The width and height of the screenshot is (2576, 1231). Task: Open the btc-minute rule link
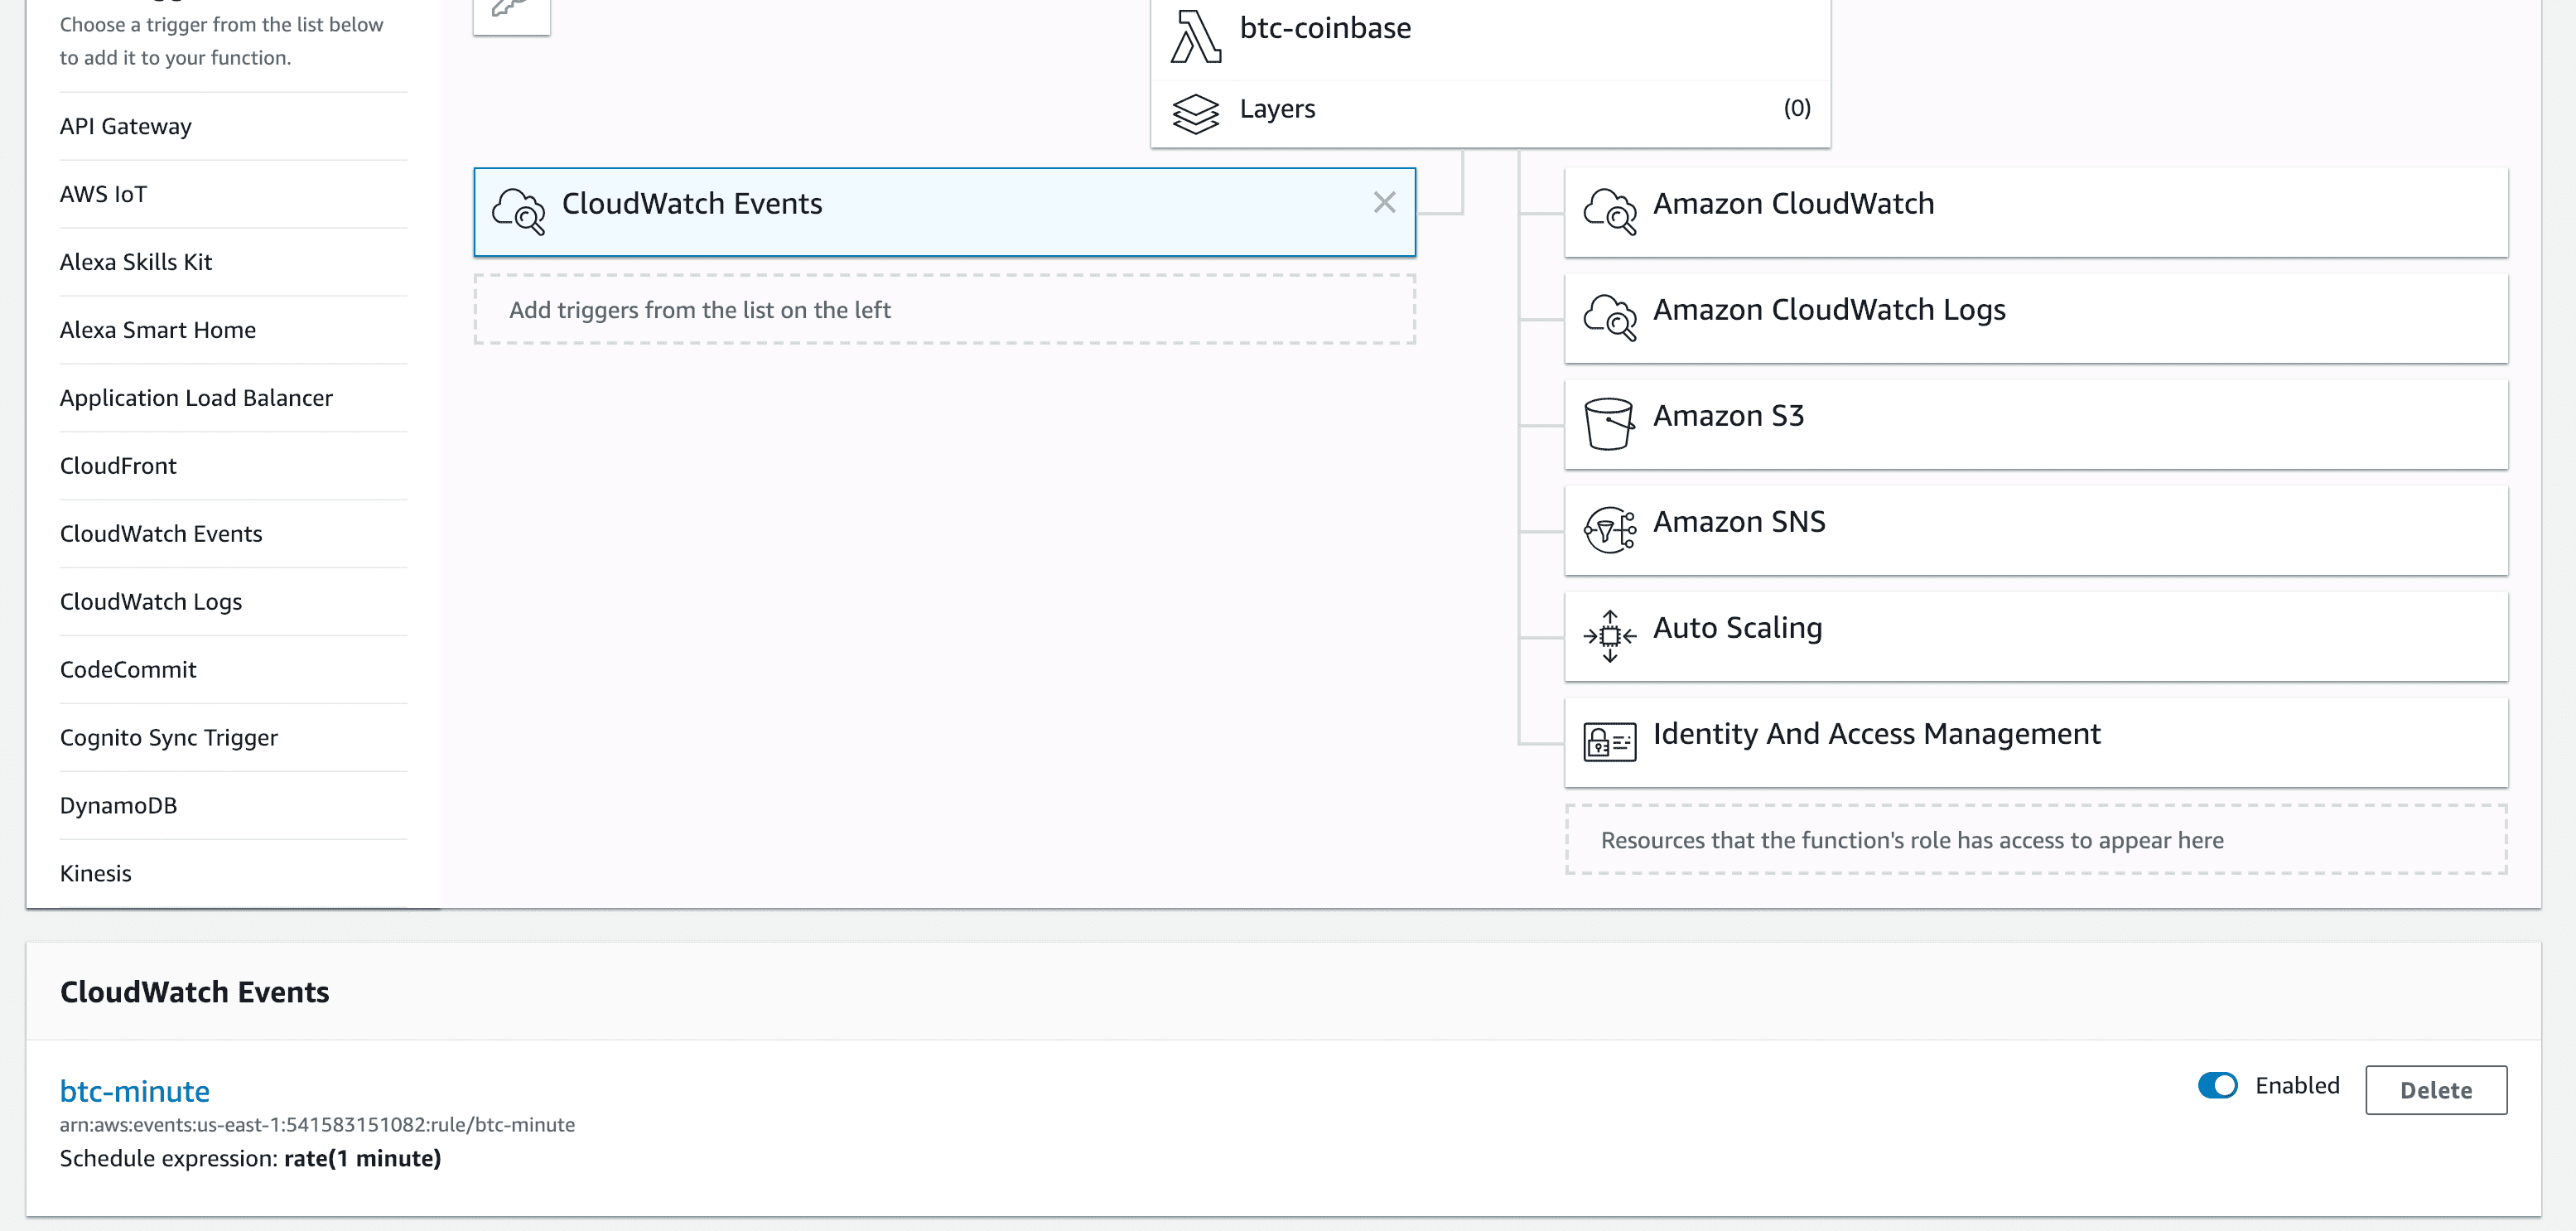(134, 1091)
